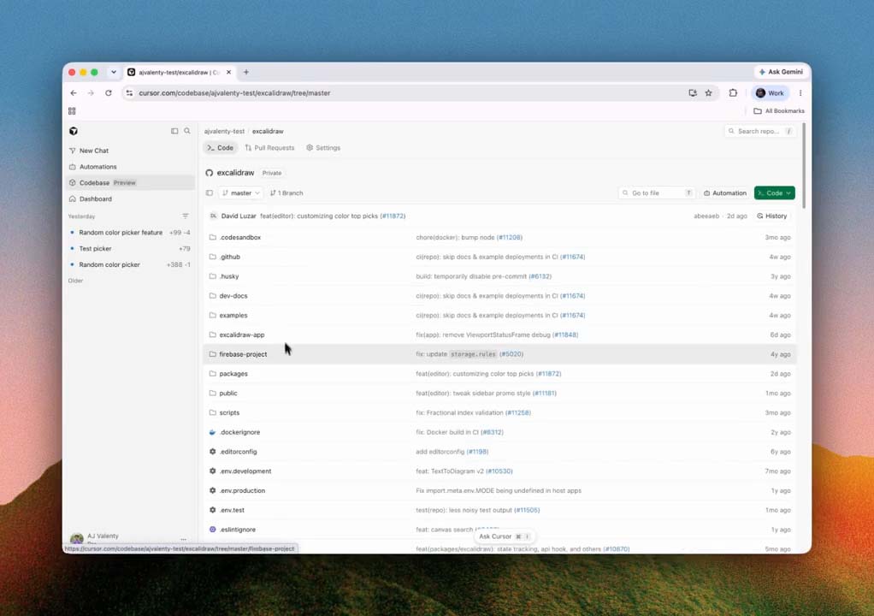Click commit link #5020 in firebase-project row
The image size is (874, 616).
click(511, 354)
